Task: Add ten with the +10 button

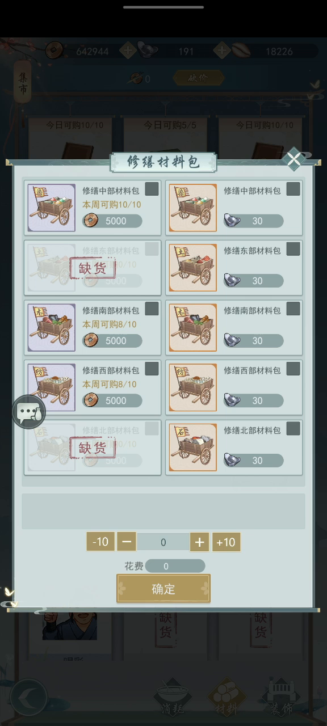Action: (226, 542)
